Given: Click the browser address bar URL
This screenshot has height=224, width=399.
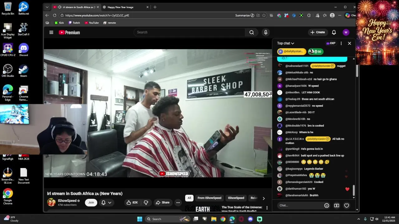Looking at the screenshot, I should click(97, 15).
